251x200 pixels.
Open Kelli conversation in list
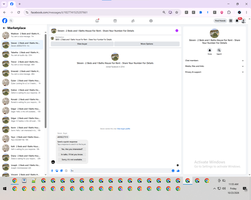(x=22, y=148)
